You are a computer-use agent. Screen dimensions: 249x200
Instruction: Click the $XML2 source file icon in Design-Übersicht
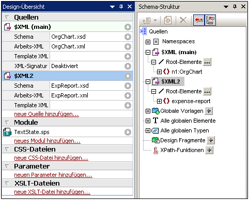pos(7,76)
